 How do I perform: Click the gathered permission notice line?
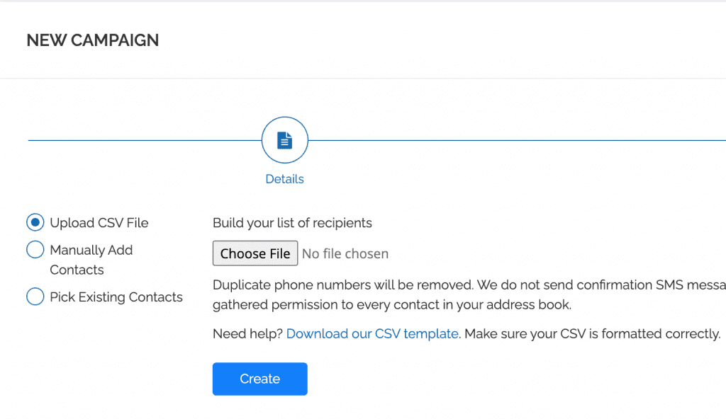391,306
